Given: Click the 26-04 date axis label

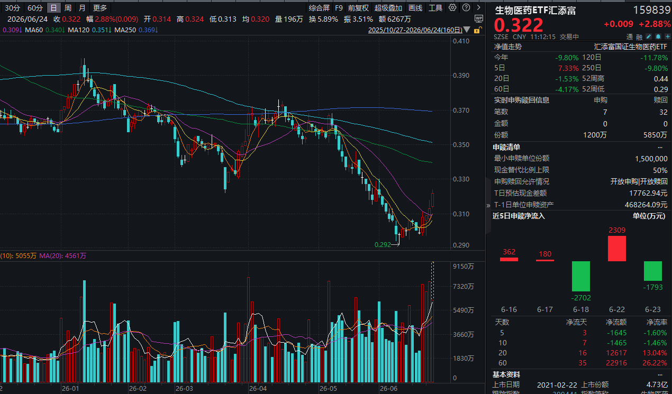Looking at the screenshot, I should tap(258, 389).
